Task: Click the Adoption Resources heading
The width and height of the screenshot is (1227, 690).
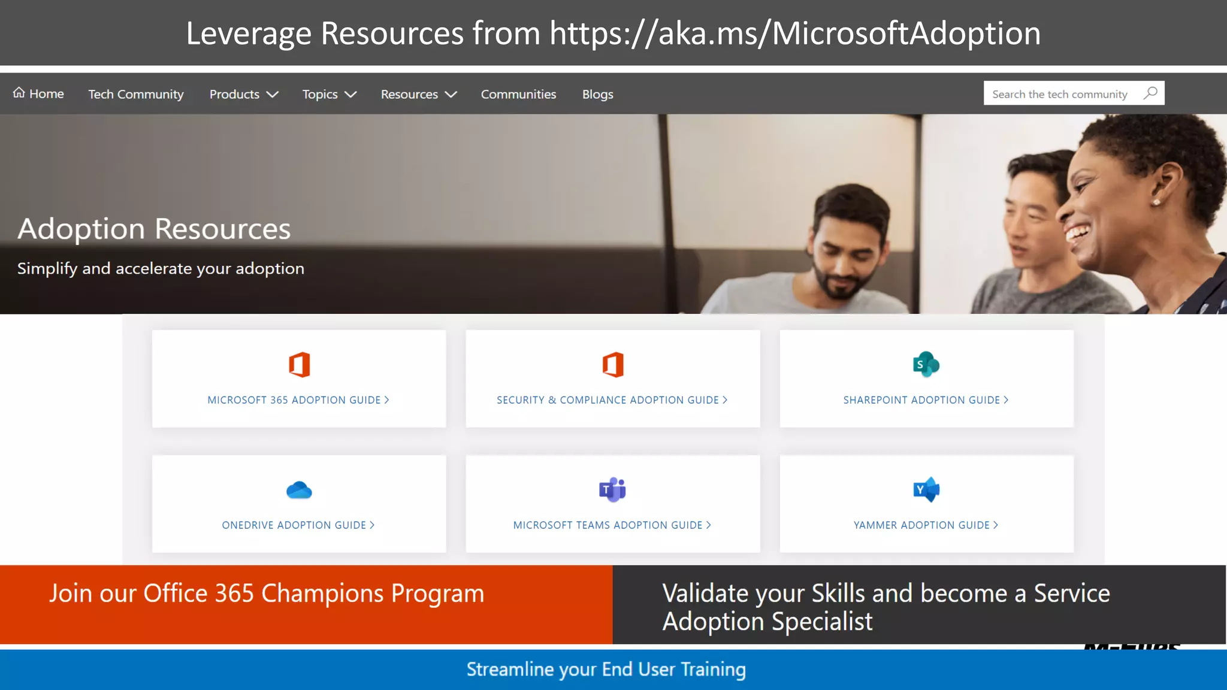Action: tap(154, 229)
